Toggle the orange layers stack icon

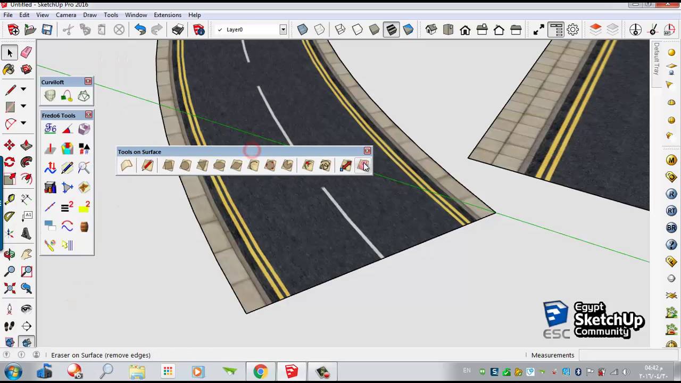pyautogui.click(x=595, y=30)
